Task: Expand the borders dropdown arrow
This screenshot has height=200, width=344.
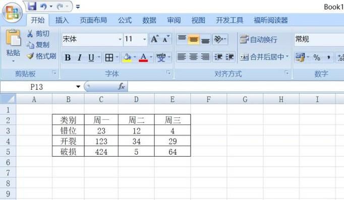Action: pyautogui.click(x=117, y=57)
